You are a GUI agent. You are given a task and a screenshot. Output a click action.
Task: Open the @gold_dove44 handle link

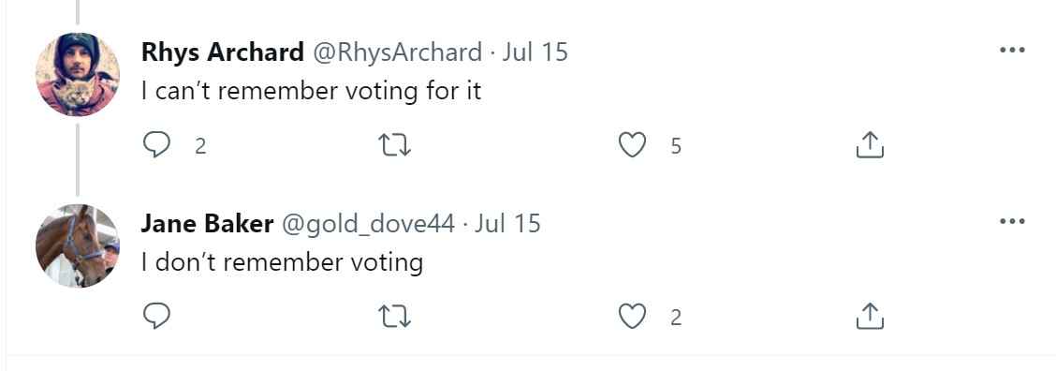[367, 224]
